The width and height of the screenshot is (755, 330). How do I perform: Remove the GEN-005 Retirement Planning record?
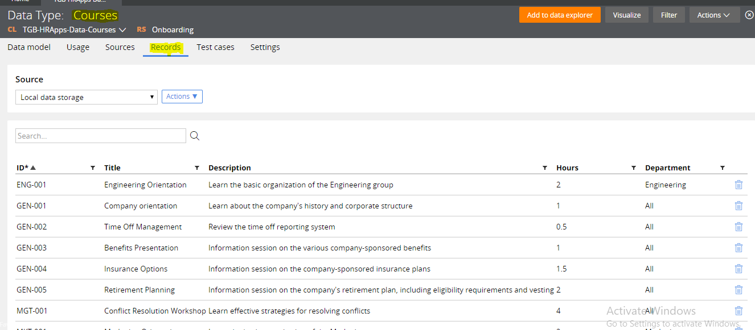point(738,290)
